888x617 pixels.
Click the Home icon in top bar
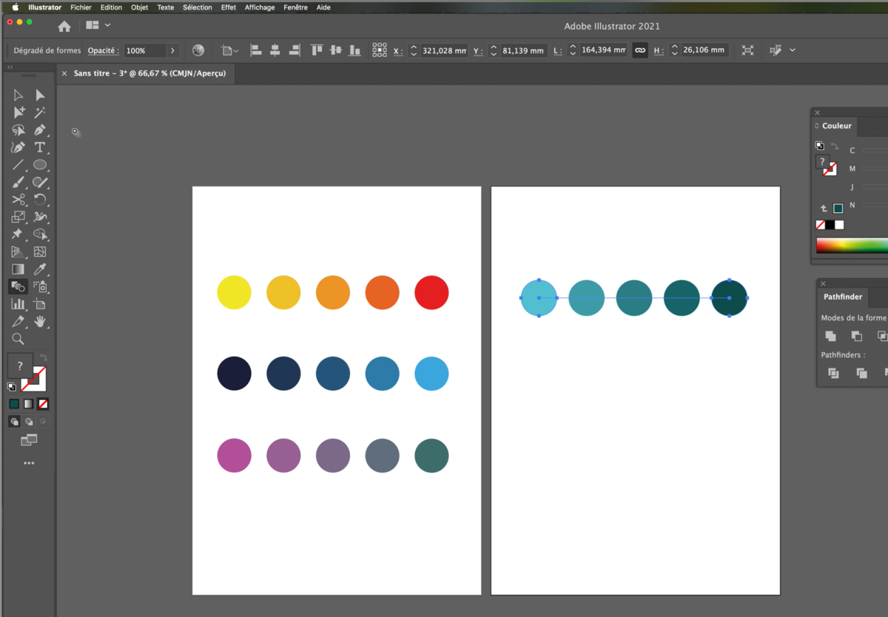point(64,26)
